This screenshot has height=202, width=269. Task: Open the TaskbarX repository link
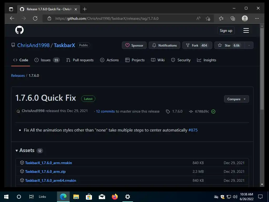[64, 45]
